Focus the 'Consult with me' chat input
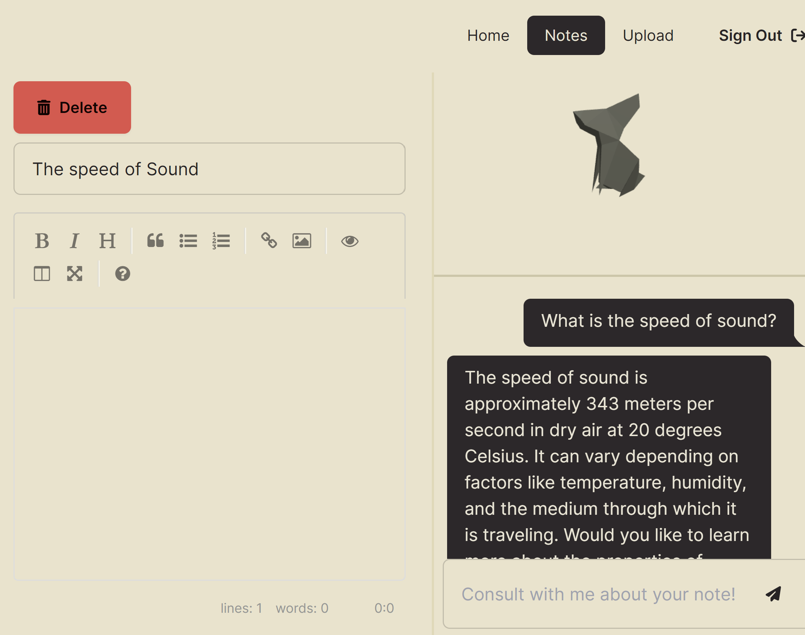 click(x=598, y=594)
